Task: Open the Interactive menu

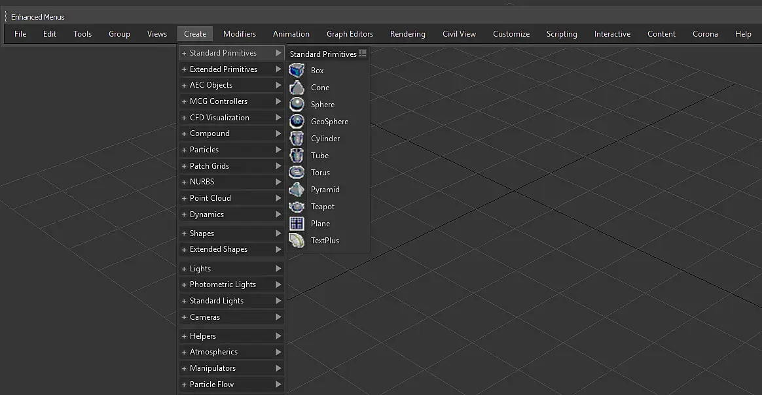Action: click(612, 34)
